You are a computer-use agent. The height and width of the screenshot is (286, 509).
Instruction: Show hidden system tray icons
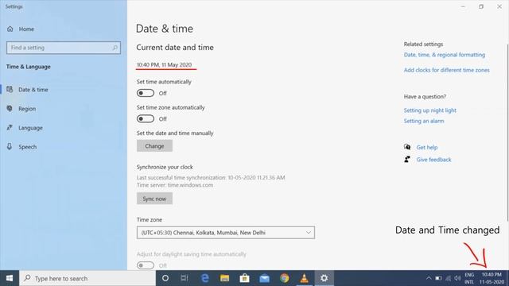coord(429,278)
